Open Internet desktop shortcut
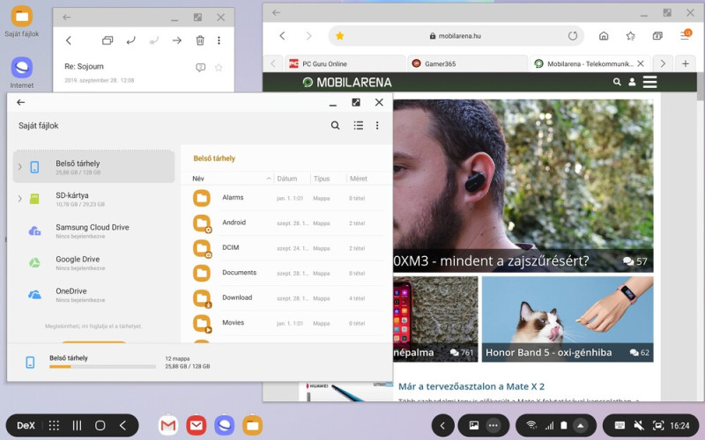Viewport: 705px width, 440px height. coord(21,73)
